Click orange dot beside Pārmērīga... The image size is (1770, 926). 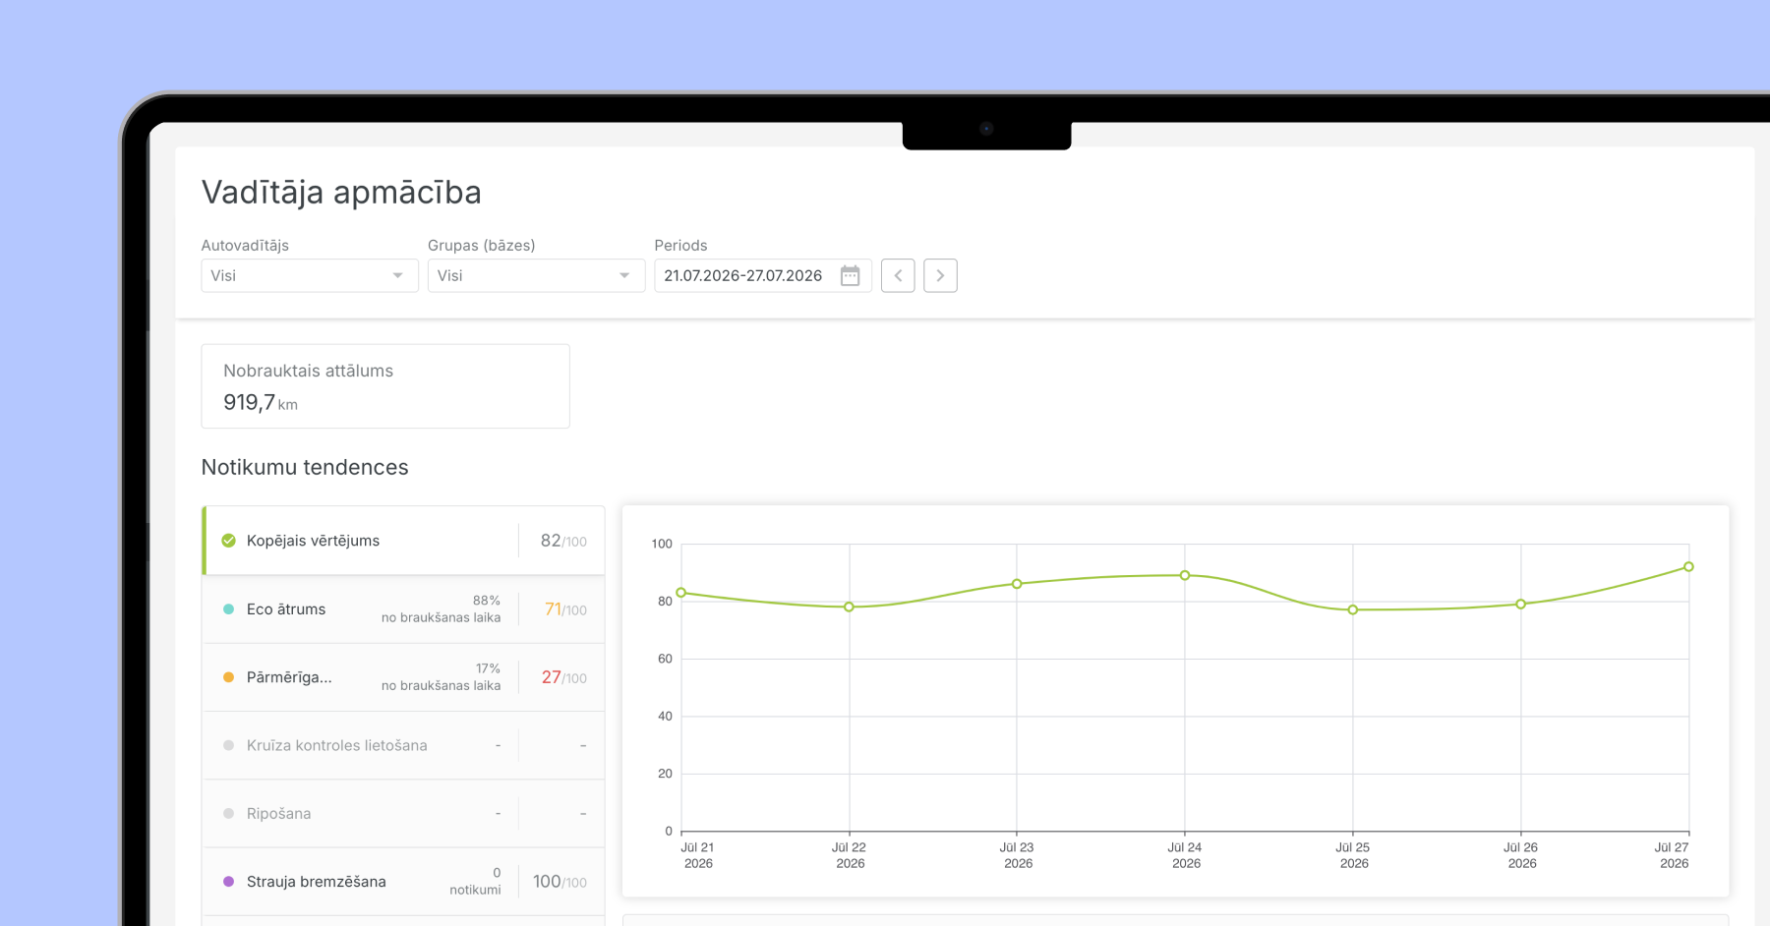click(x=228, y=677)
